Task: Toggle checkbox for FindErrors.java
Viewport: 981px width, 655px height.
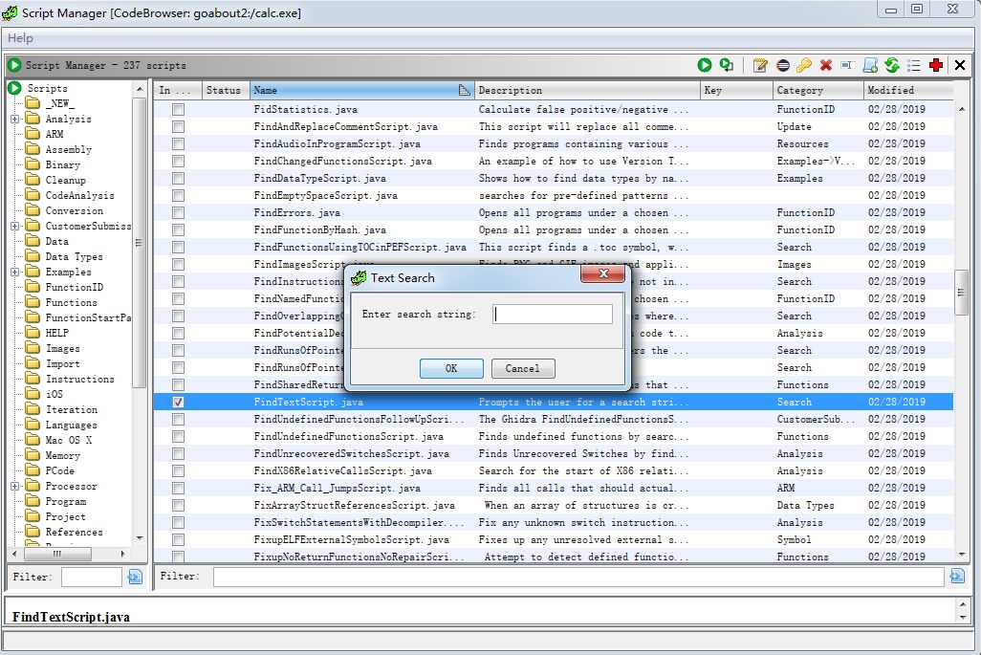Action: pyautogui.click(x=178, y=212)
